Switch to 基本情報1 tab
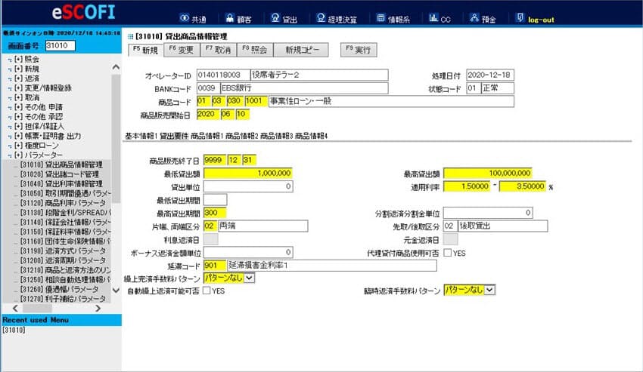Viewport: 643px width, 372px height. pyautogui.click(x=141, y=136)
